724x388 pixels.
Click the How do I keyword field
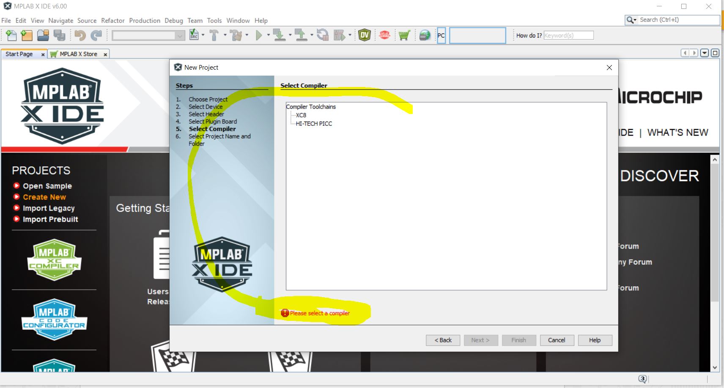point(568,35)
